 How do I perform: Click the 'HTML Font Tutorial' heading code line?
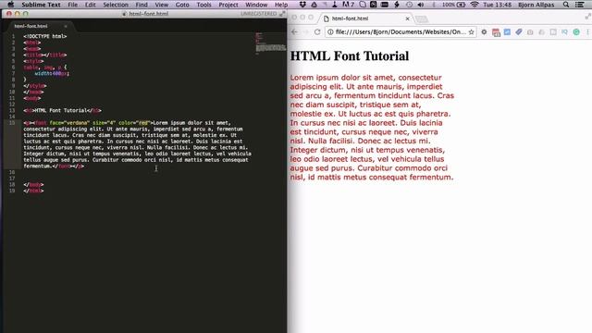click(62, 111)
